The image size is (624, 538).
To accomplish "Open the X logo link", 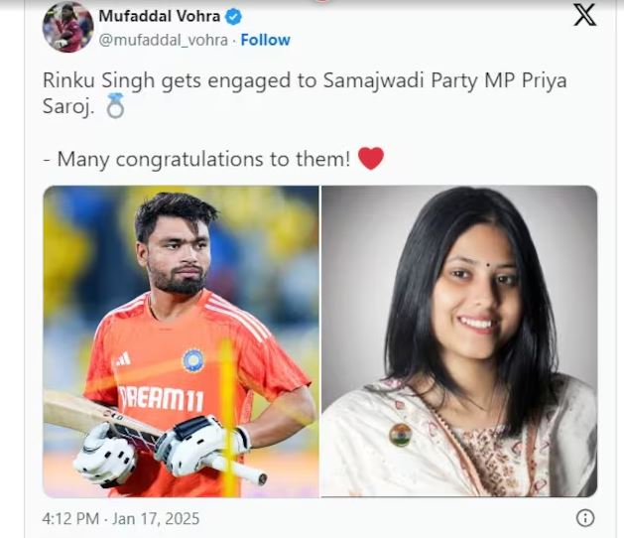I will click(x=584, y=15).
